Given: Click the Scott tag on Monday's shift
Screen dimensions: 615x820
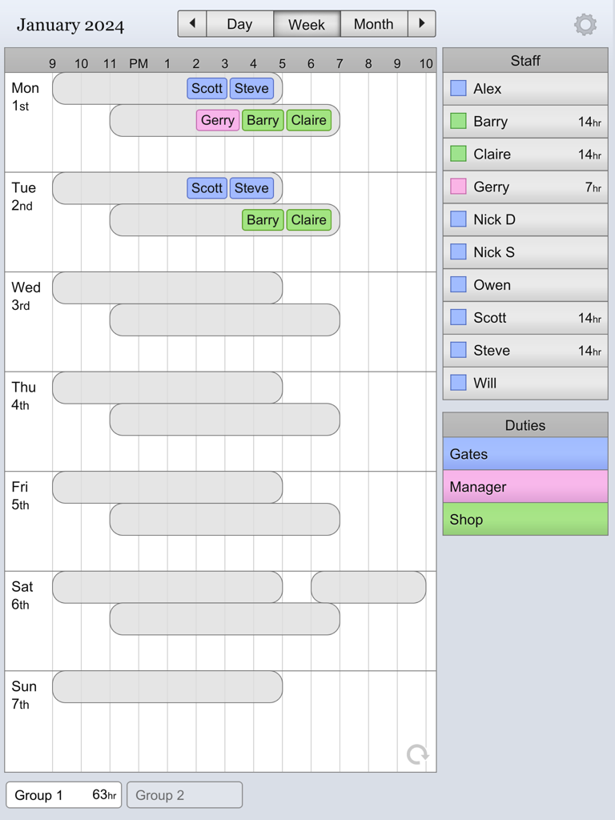Looking at the screenshot, I should [x=207, y=88].
